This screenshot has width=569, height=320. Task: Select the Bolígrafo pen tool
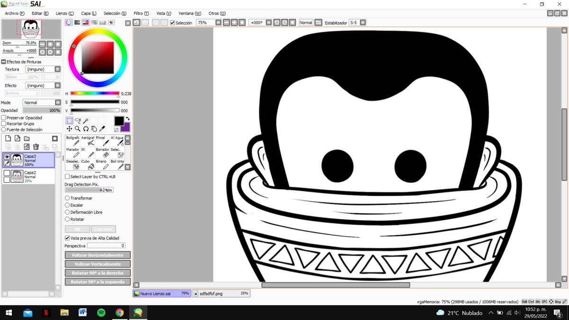coord(73,140)
